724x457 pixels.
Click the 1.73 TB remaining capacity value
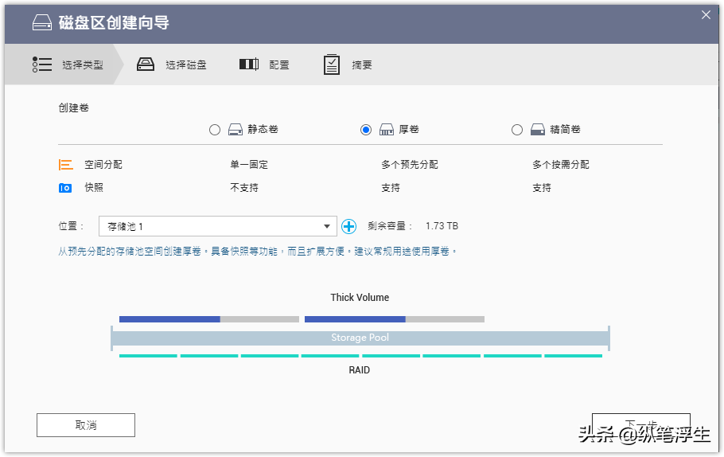[442, 226]
